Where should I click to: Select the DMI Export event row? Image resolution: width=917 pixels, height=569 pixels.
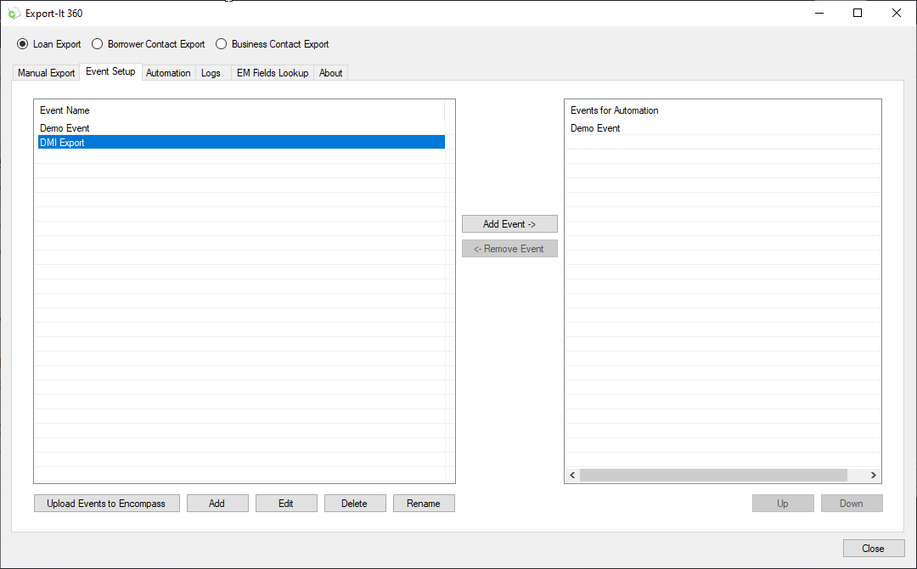click(63, 143)
